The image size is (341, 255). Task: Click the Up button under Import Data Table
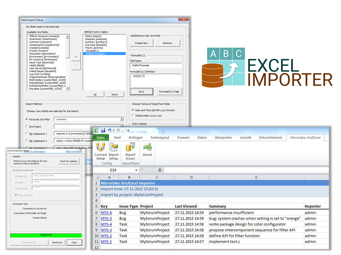tap(95, 95)
